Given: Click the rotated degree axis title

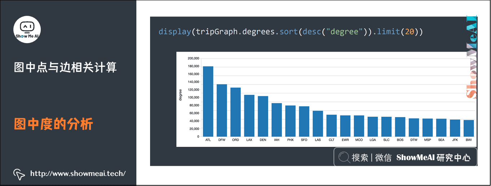Looking at the screenshot, I should click(180, 95).
